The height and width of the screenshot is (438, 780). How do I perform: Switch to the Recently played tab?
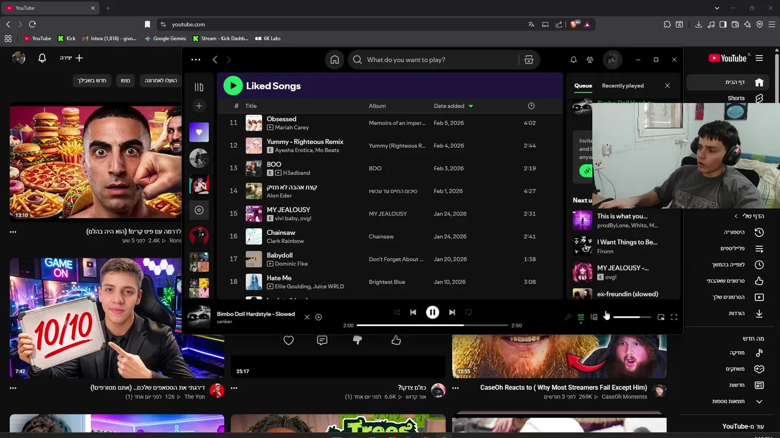coord(623,86)
